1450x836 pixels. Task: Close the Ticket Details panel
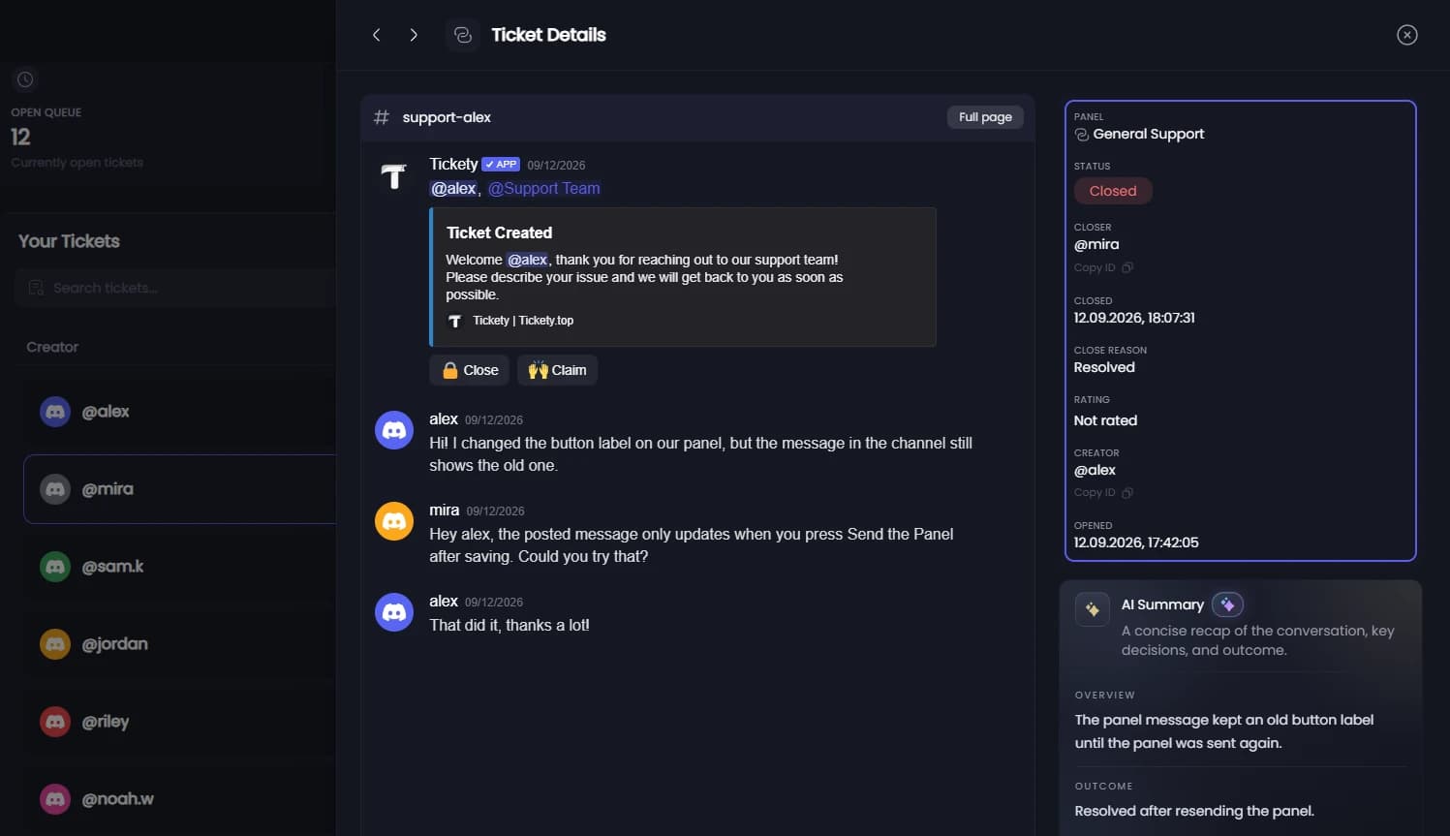[1407, 35]
